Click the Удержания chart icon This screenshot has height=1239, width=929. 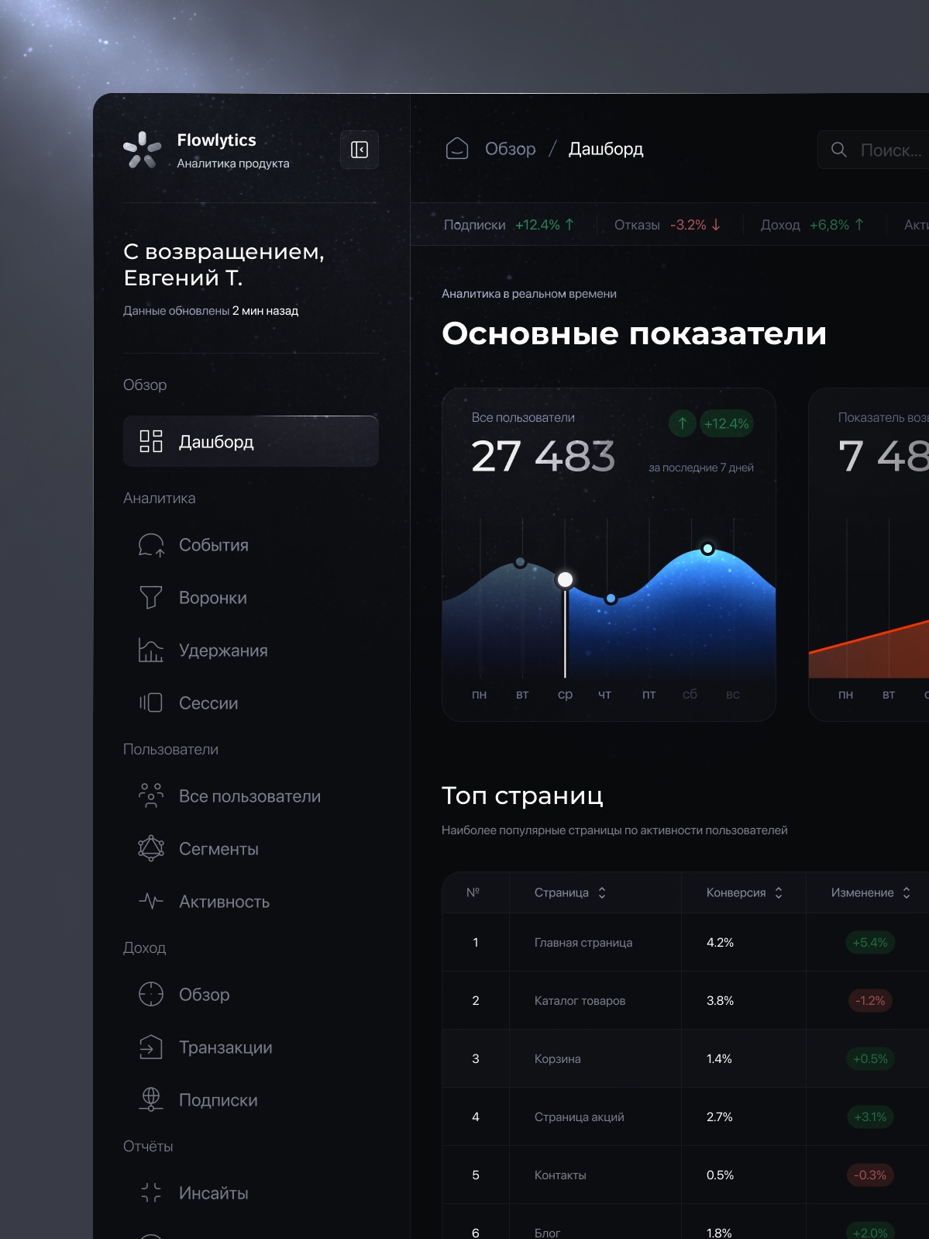151,651
